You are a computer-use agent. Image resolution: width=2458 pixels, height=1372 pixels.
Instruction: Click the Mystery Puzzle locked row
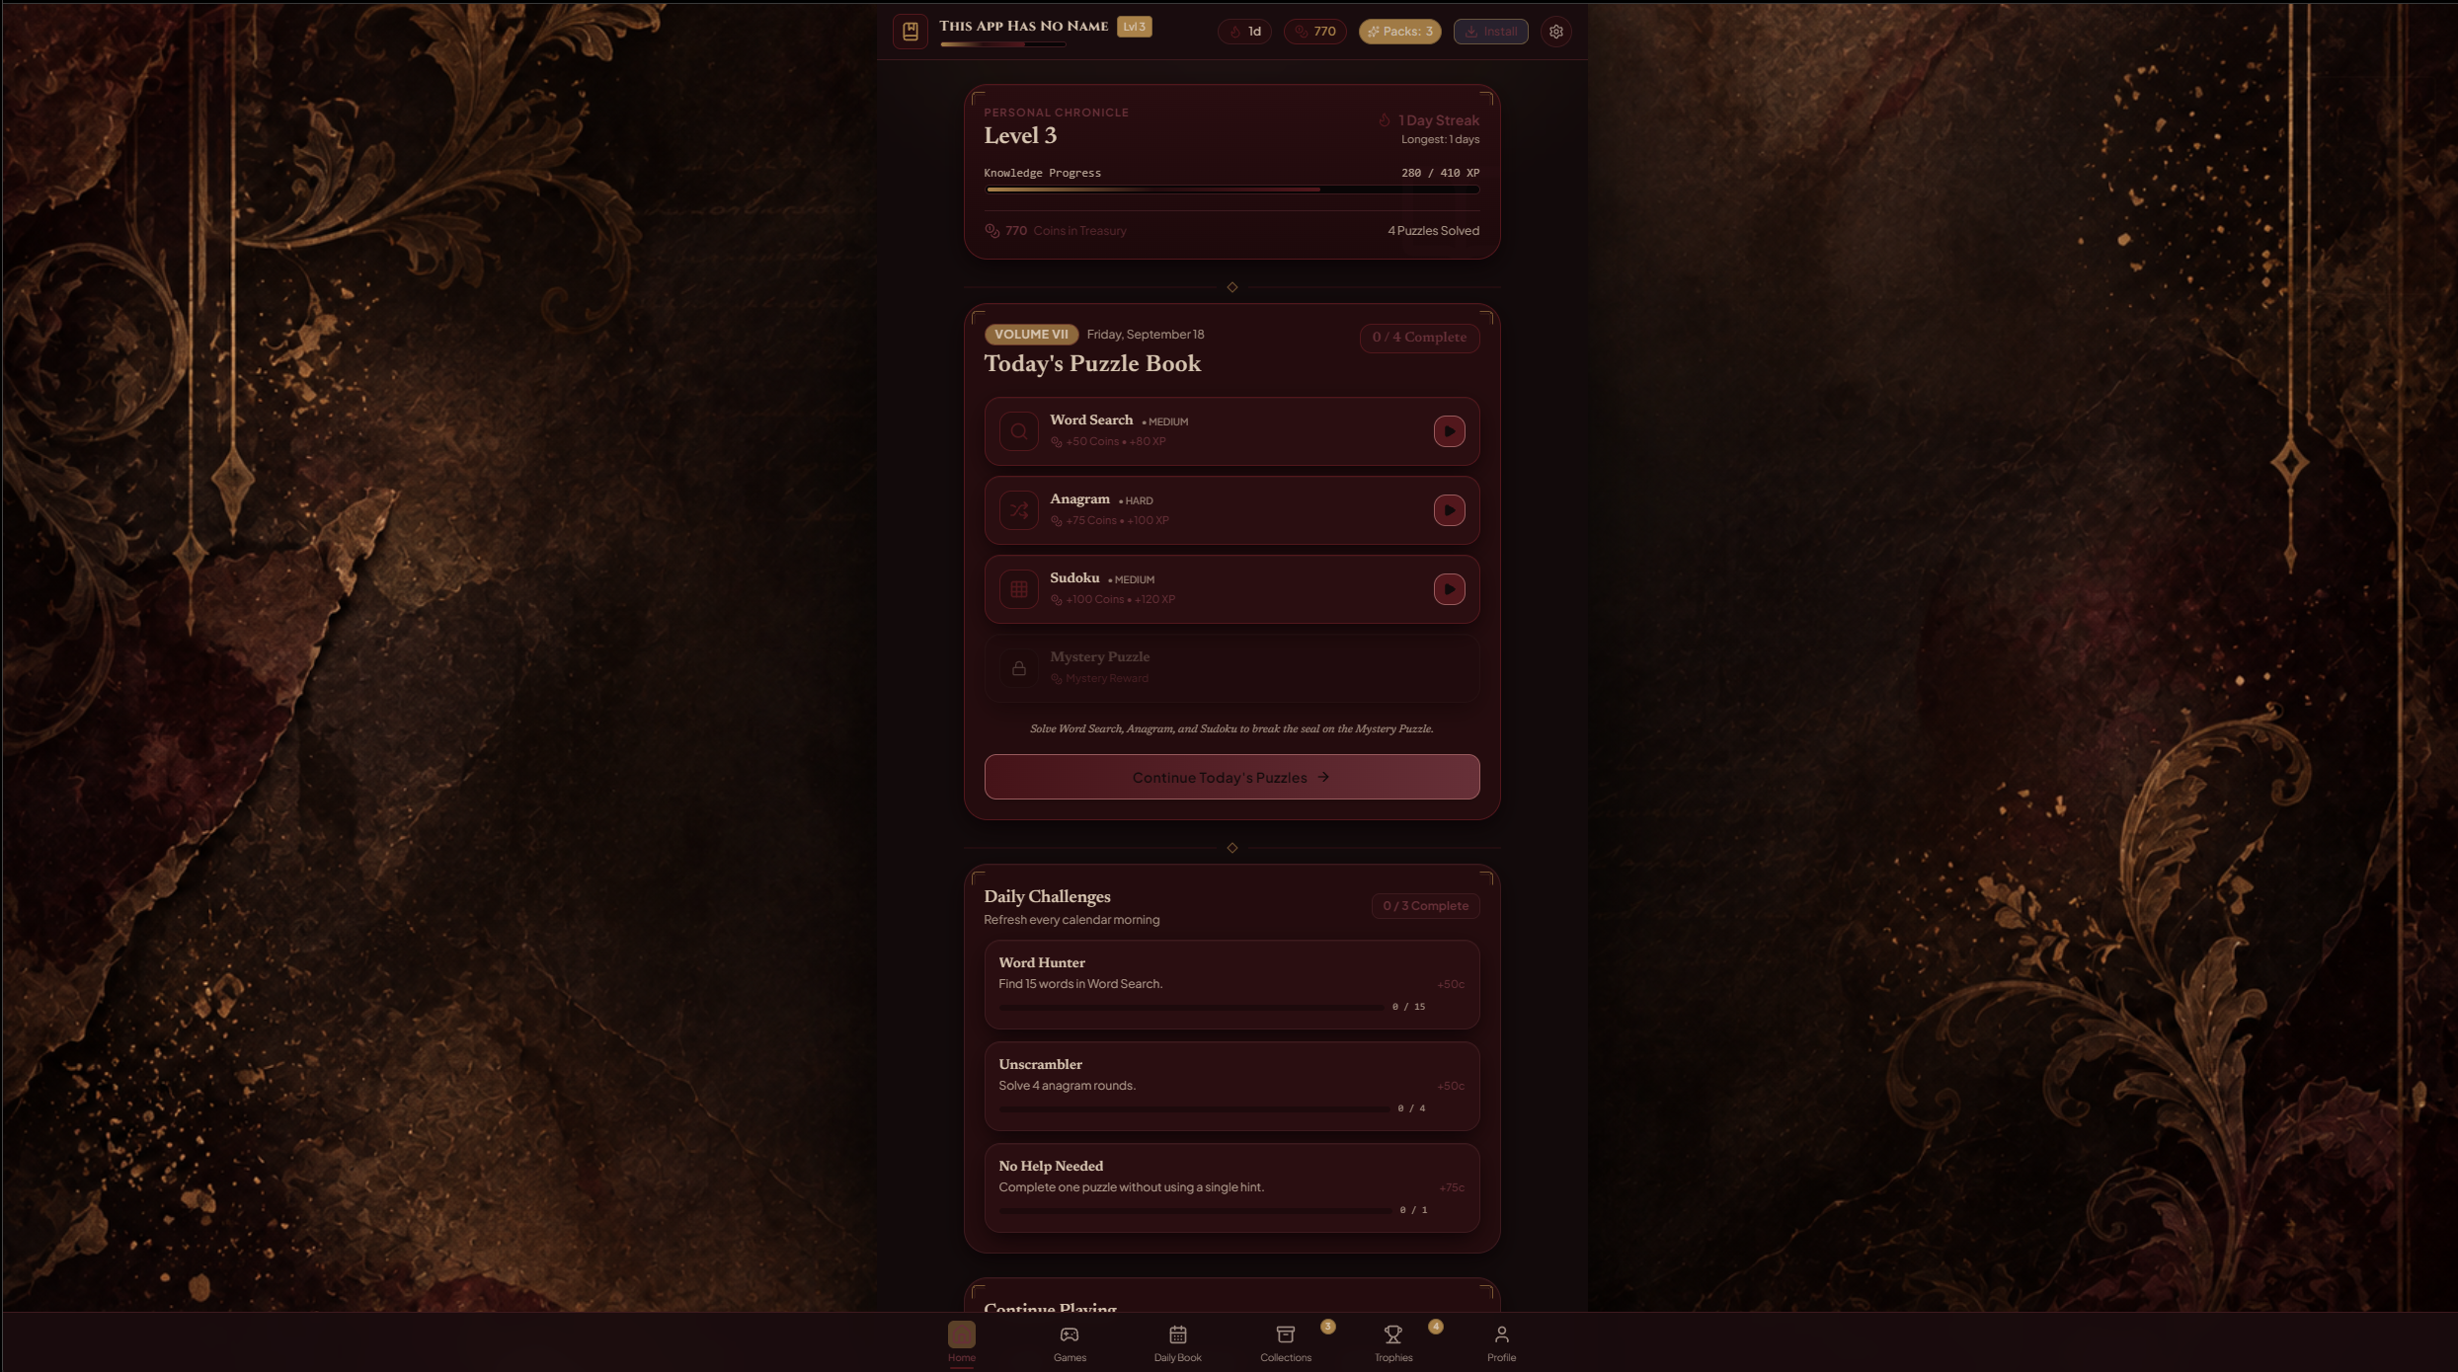(x=1231, y=668)
